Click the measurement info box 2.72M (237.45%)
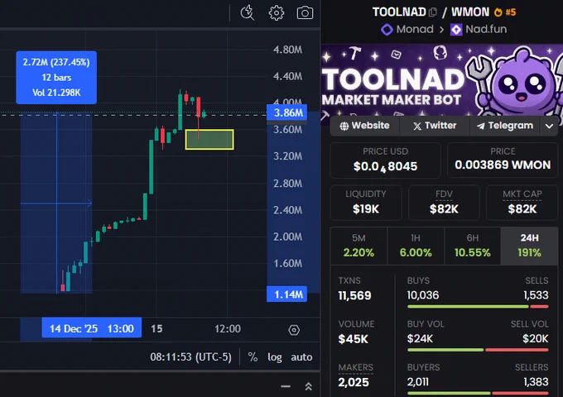The width and height of the screenshot is (563, 397). [x=56, y=78]
